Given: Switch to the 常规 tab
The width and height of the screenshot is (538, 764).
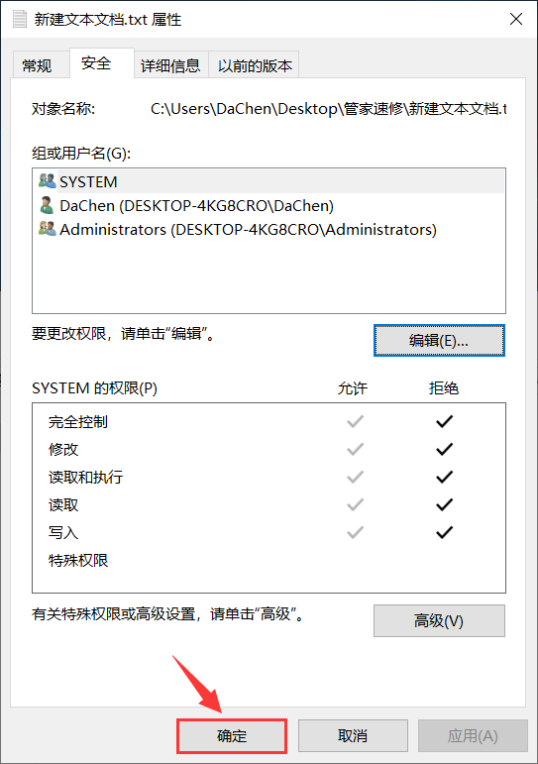Looking at the screenshot, I should [37, 65].
